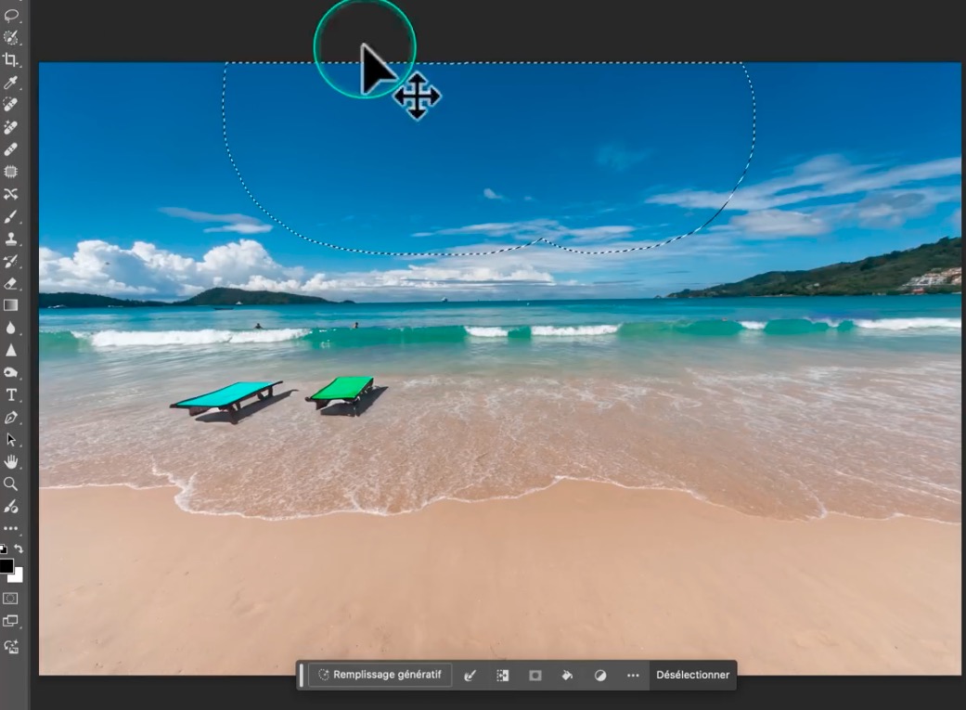The width and height of the screenshot is (966, 710).
Task: Open the black foreground color swatch
Action: (x=6, y=565)
